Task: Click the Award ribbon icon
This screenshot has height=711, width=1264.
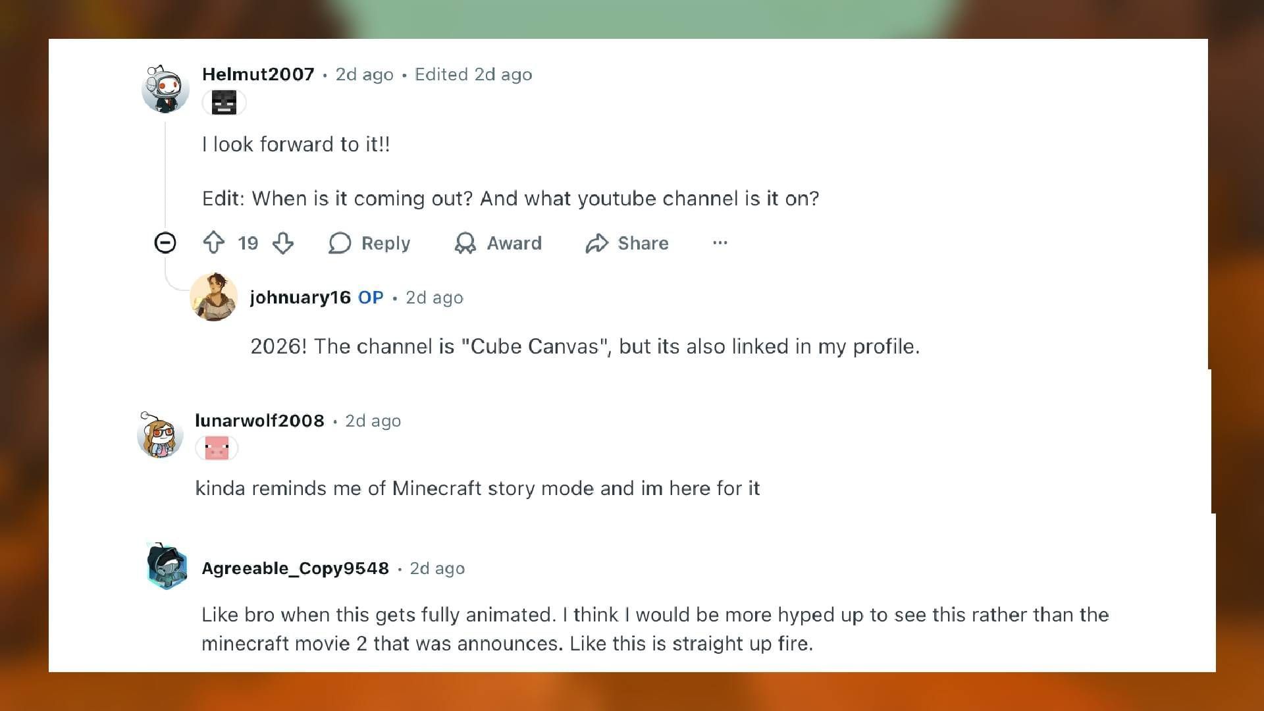Action: (465, 243)
